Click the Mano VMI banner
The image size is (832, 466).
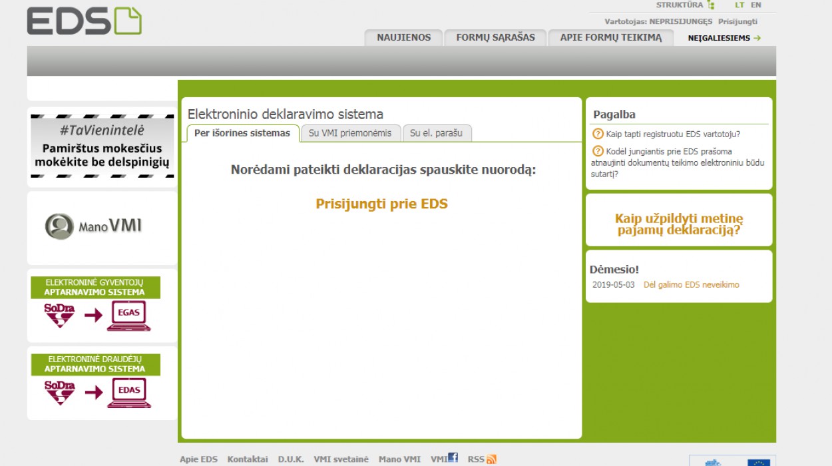[x=102, y=227]
